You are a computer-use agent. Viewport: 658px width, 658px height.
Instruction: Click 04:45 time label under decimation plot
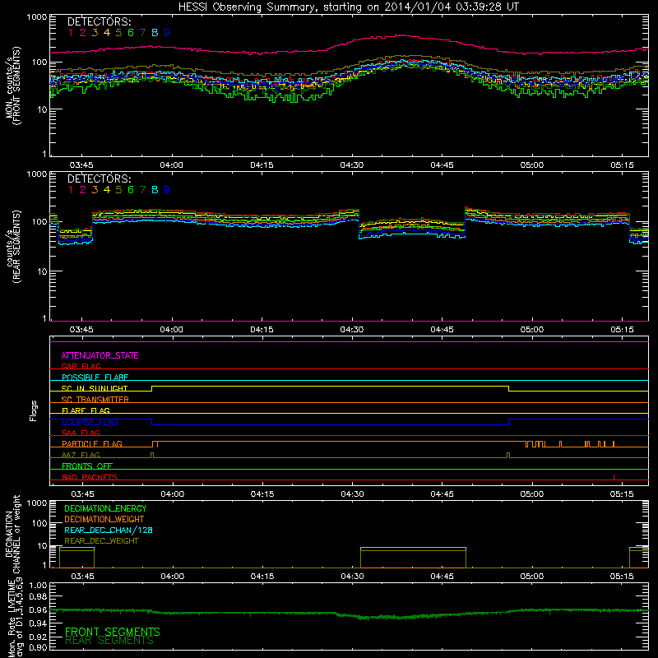tap(442, 577)
